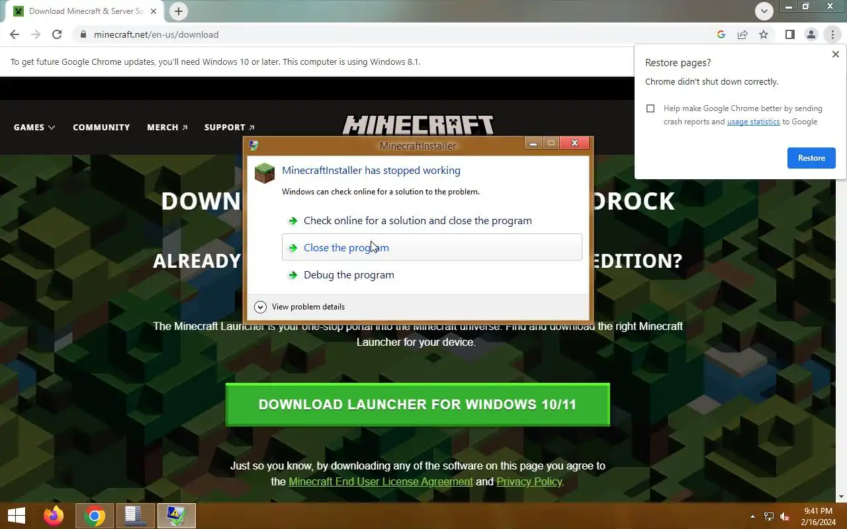Open the Google icon in address bar
The width and height of the screenshot is (847, 529).
[721, 34]
